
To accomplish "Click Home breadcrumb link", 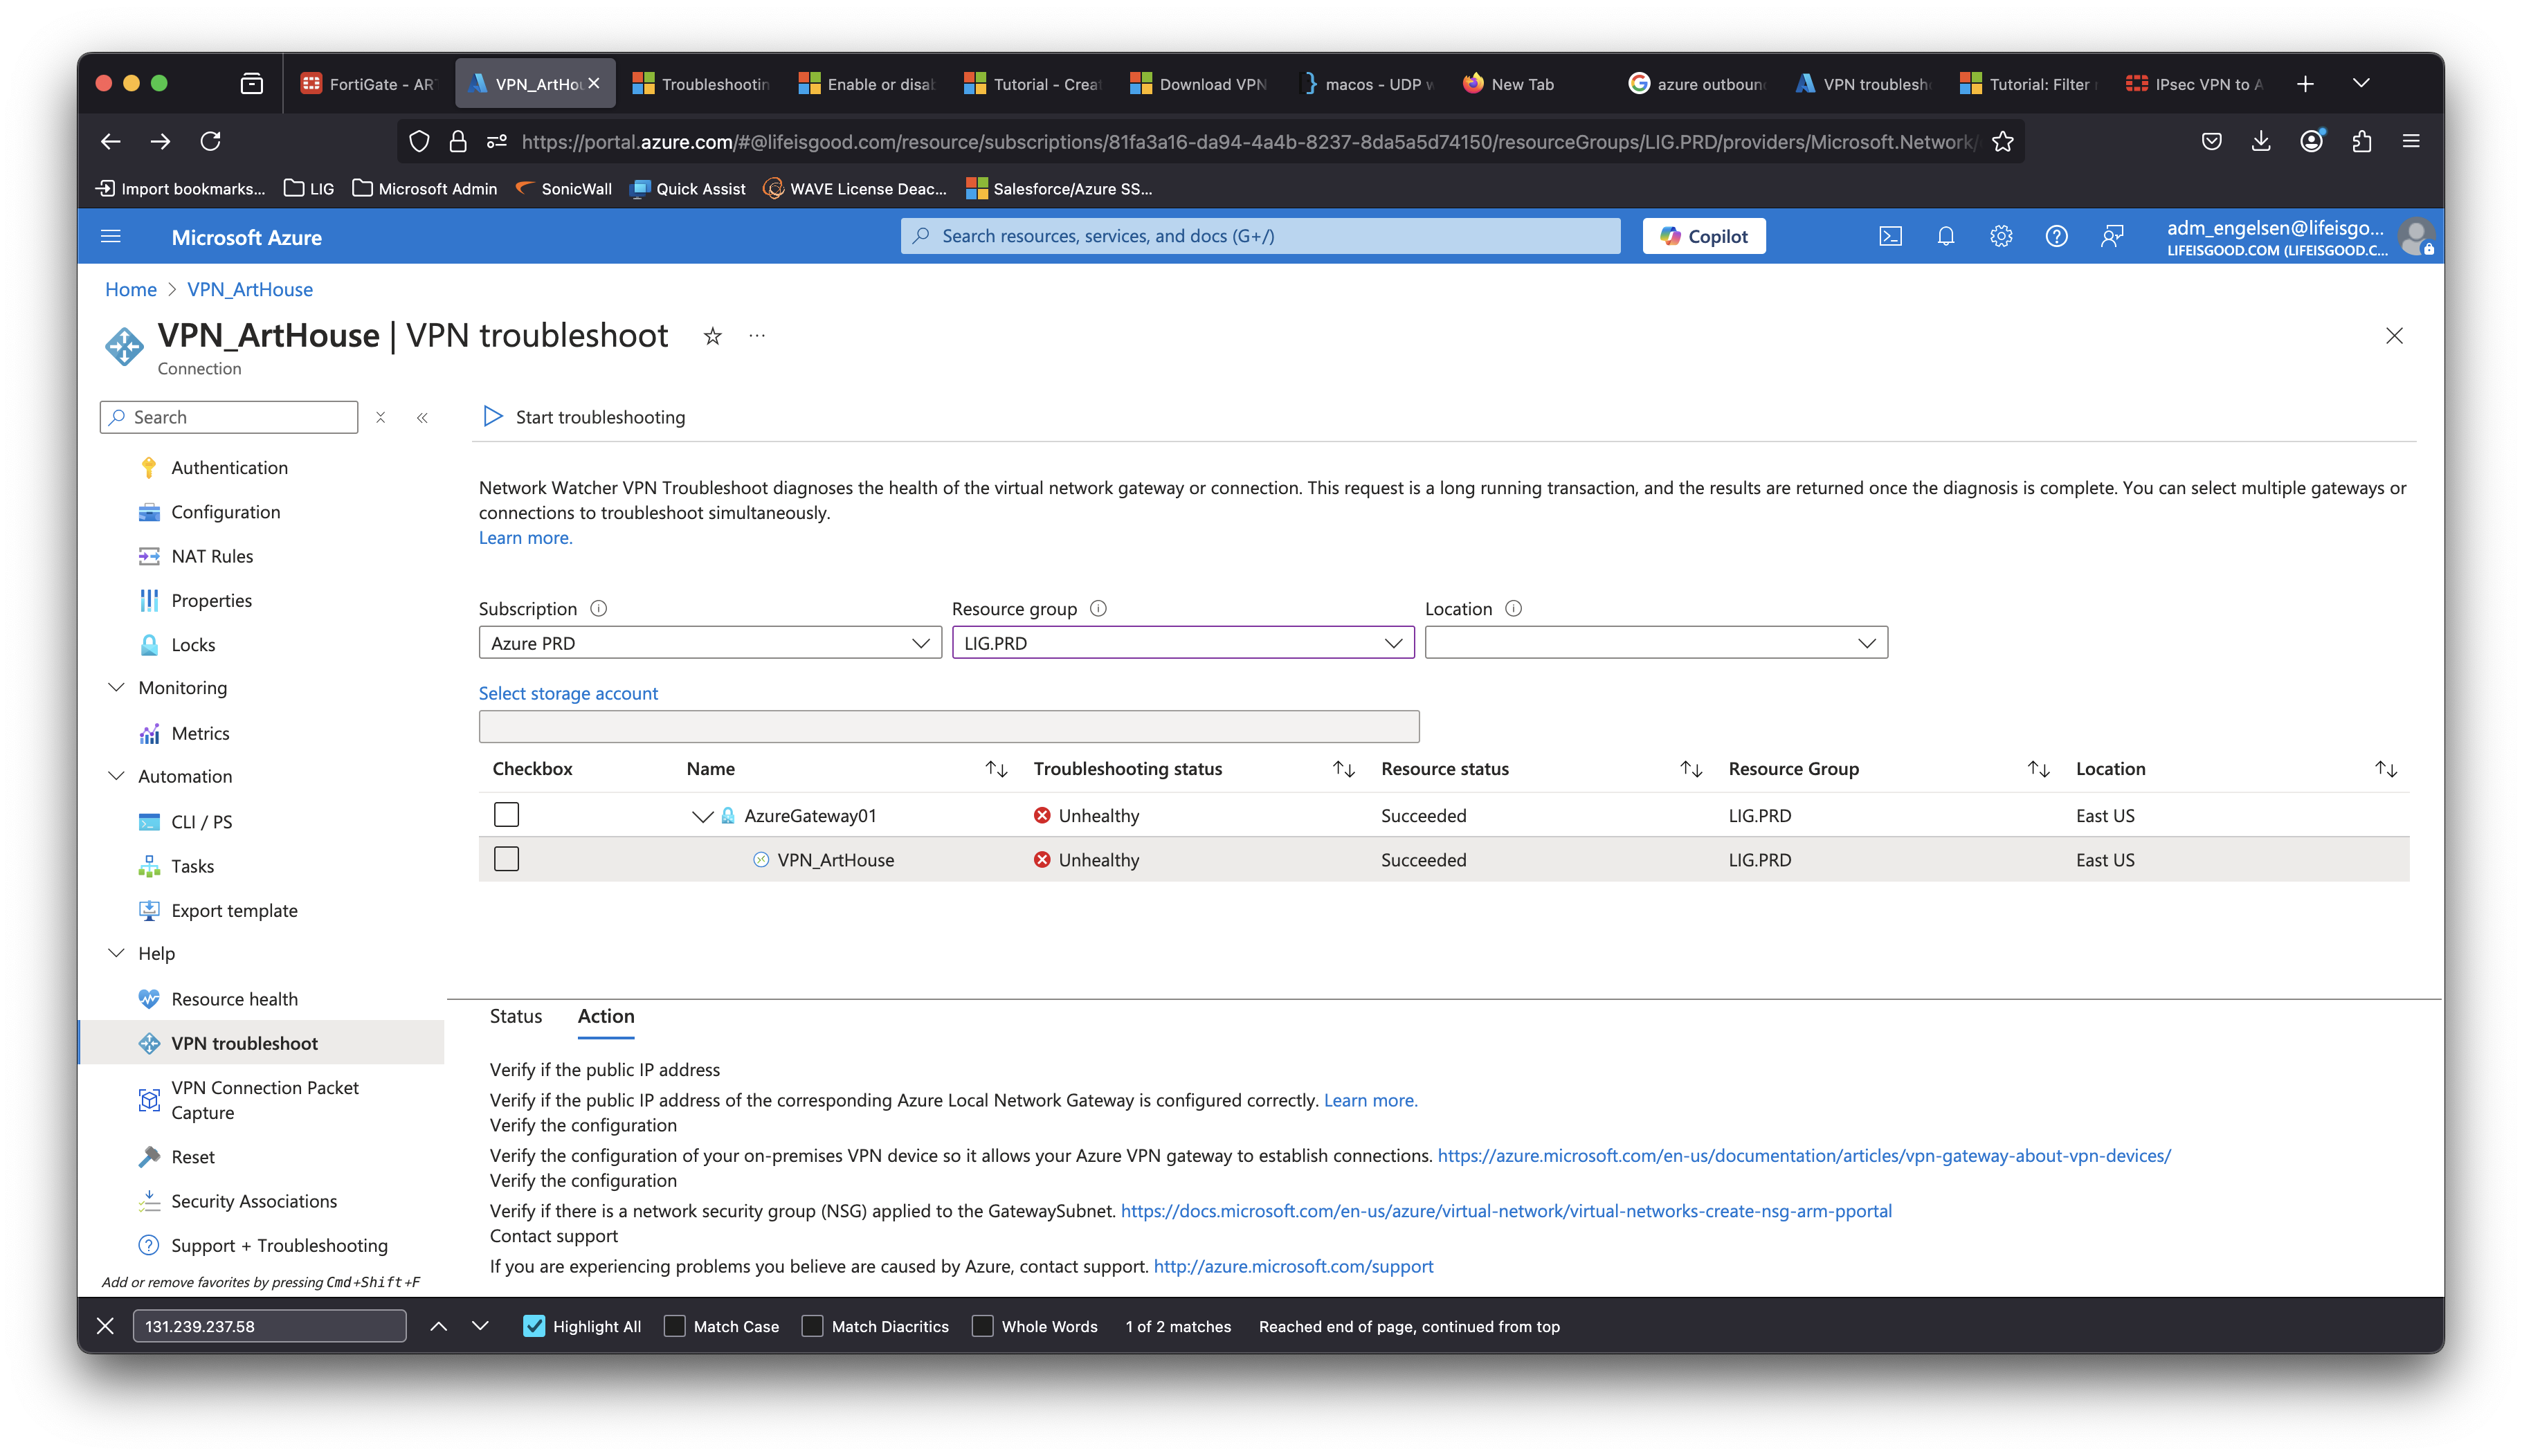I will point(131,289).
